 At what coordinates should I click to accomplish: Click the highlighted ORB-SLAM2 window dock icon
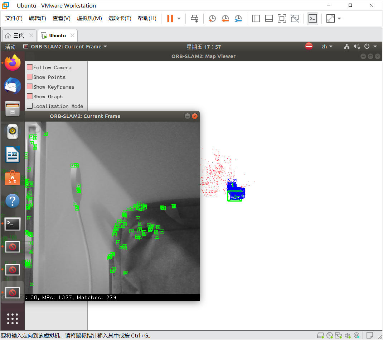click(13, 293)
